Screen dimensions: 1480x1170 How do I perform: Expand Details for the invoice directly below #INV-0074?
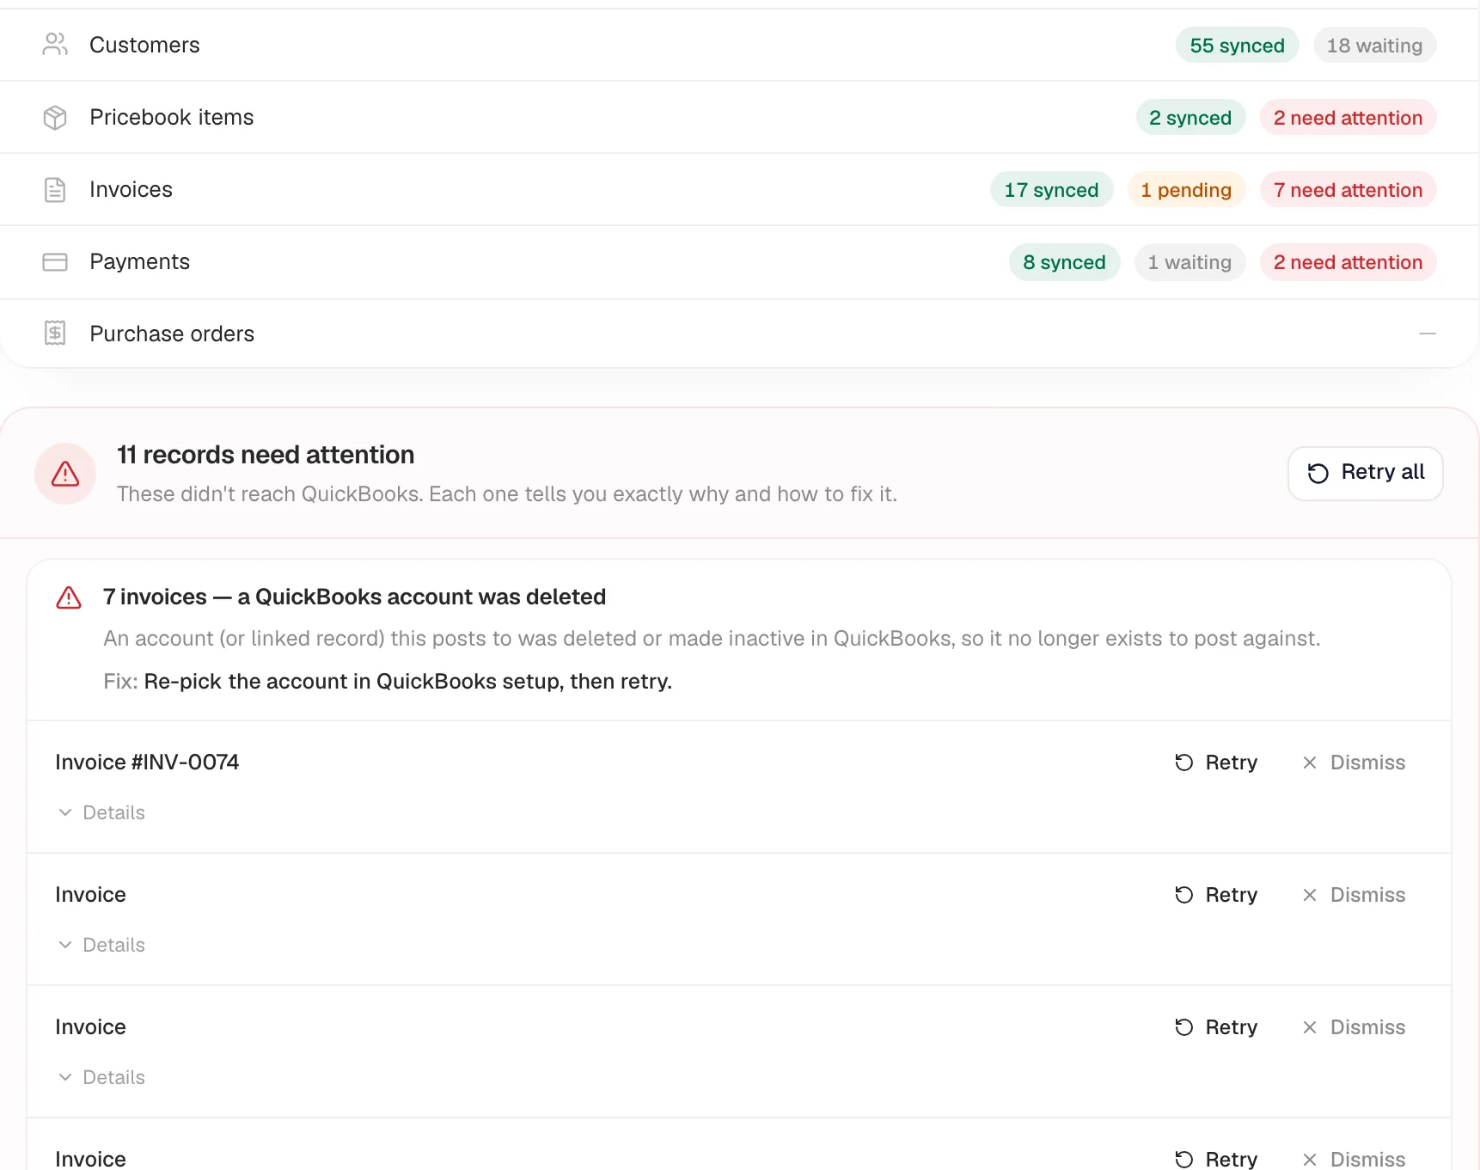pyautogui.click(x=101, y=945)
